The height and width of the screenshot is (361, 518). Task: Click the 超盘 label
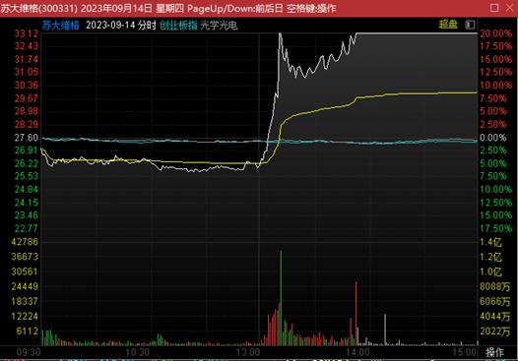tap(448, 25)
